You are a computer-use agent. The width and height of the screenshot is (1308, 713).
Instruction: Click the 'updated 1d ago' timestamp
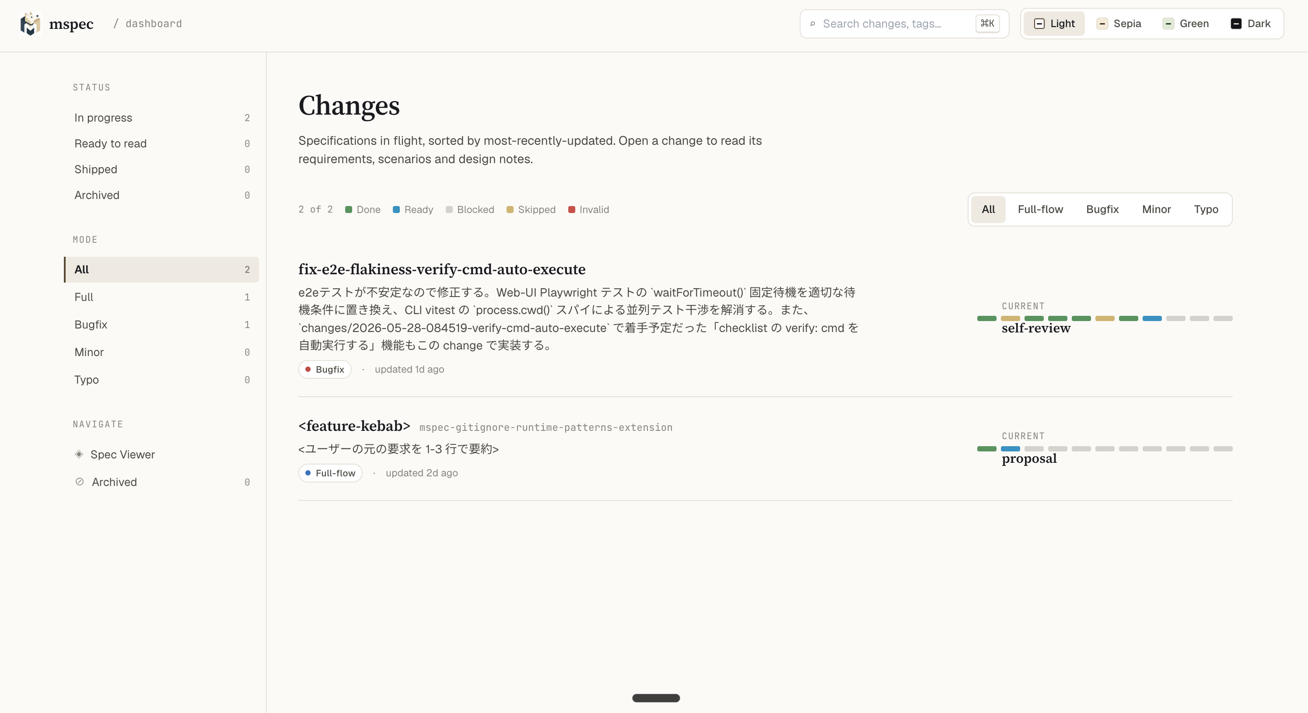[x=409, y=370]
